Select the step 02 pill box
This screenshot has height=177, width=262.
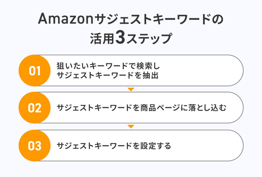coord(131,108)
